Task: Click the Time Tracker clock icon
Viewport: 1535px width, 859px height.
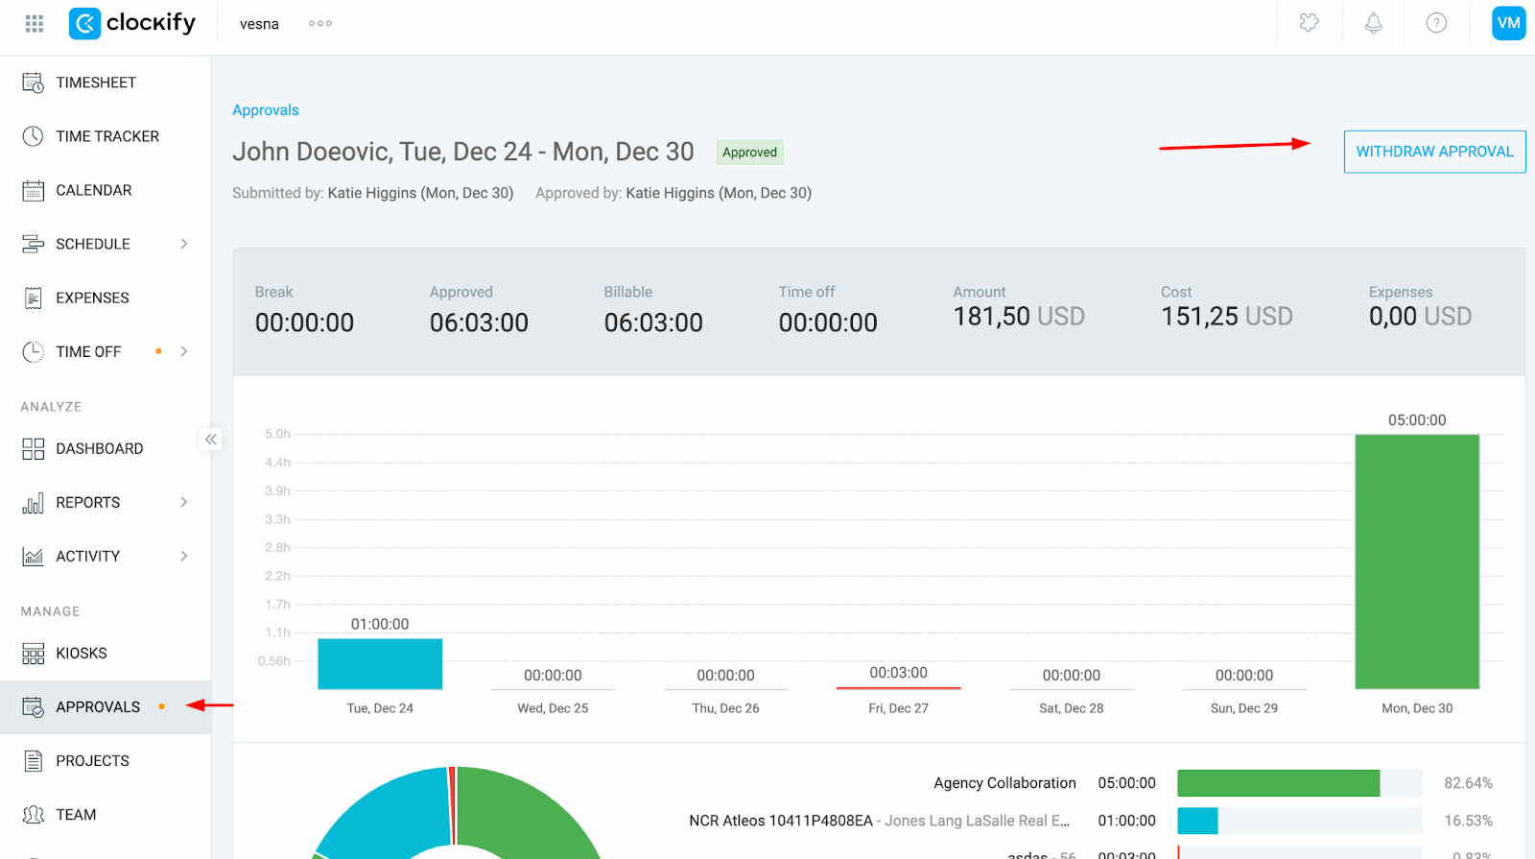Action: [34, 136]
